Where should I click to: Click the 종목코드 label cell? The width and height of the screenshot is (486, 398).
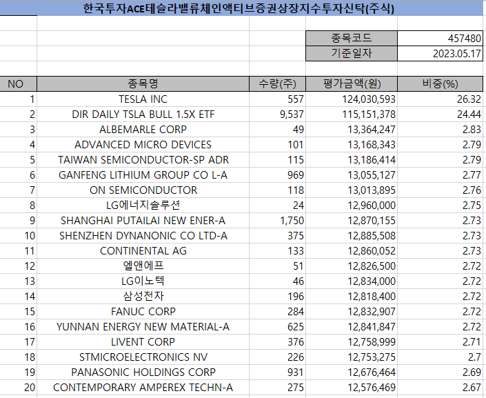(352, 39)
